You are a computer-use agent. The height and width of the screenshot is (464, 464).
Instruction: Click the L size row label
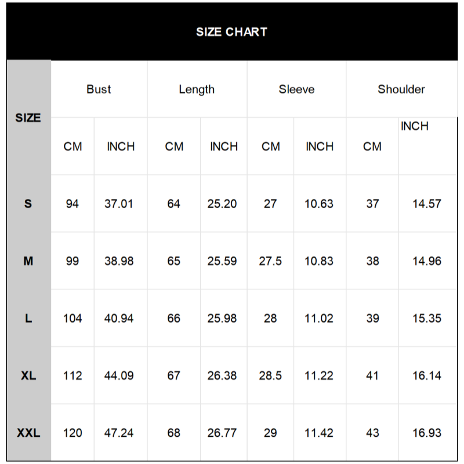tap(28, 318)
